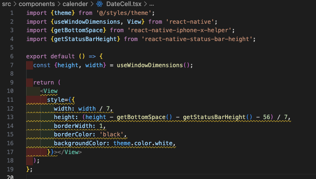316x179 pixels.
Task: Click useWindowDimensions in the import statement
Action: [x=87, y=22]
